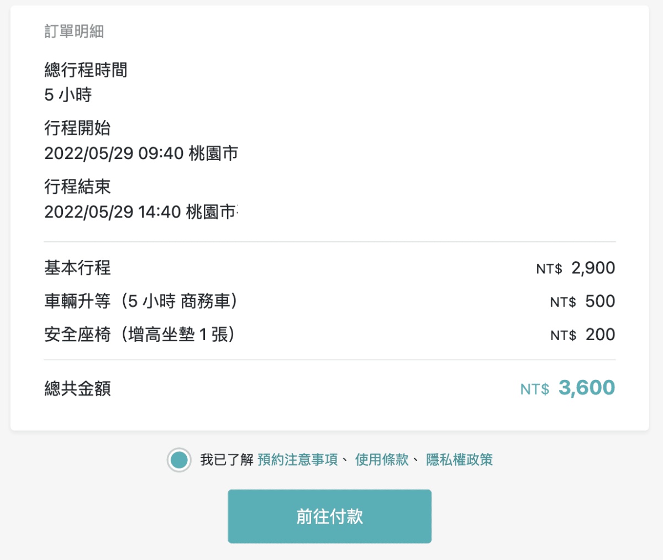Click the 2022/05/29 14:40 end detail
The height and width of the screenshot is (560, 663).
(x=141, y=212)
